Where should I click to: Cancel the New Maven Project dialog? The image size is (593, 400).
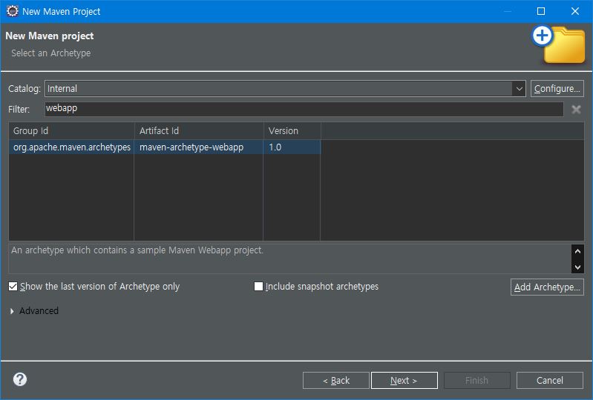point(549,381)
